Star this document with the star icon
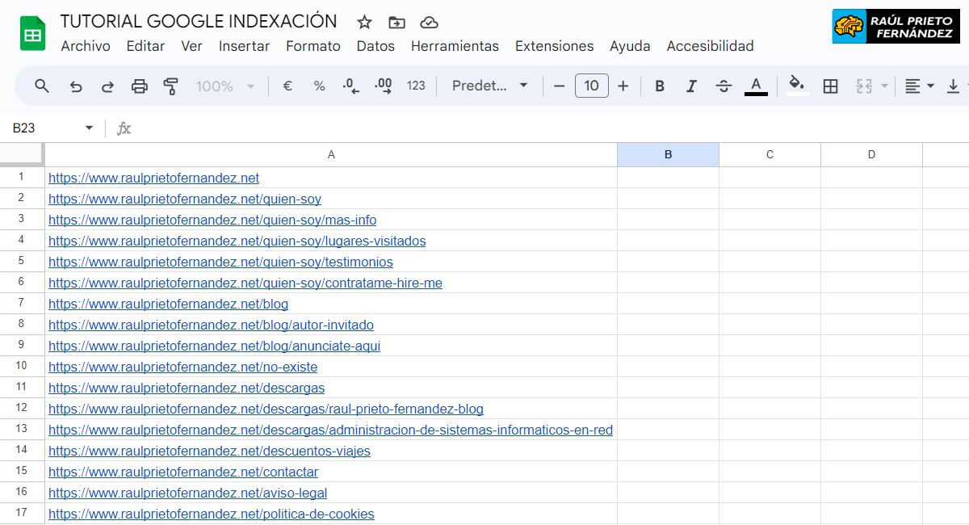The height and width of the screenshot is (525, 969). pos(364,22)
